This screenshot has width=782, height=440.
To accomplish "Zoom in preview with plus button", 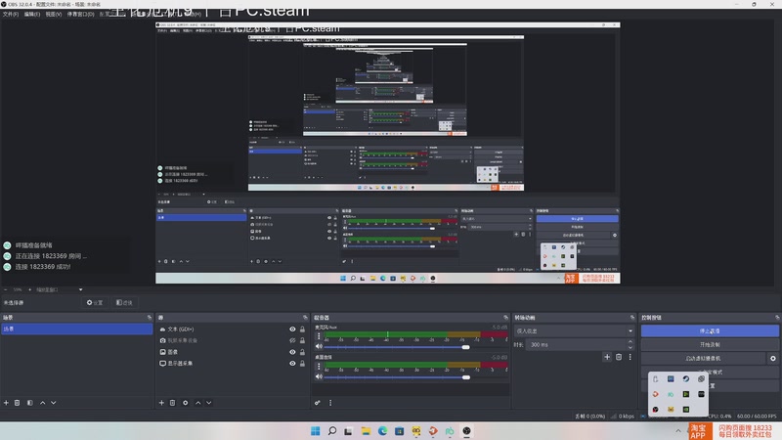I will (x=30, y=289).
